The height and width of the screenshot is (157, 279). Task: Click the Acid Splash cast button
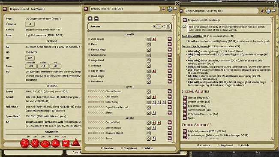(149, 39)
